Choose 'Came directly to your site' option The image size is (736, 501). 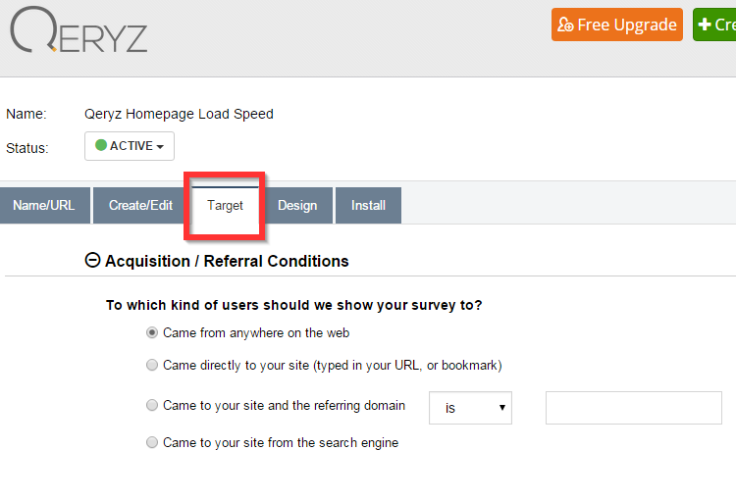pyautogui.click(x=152, y=365)
